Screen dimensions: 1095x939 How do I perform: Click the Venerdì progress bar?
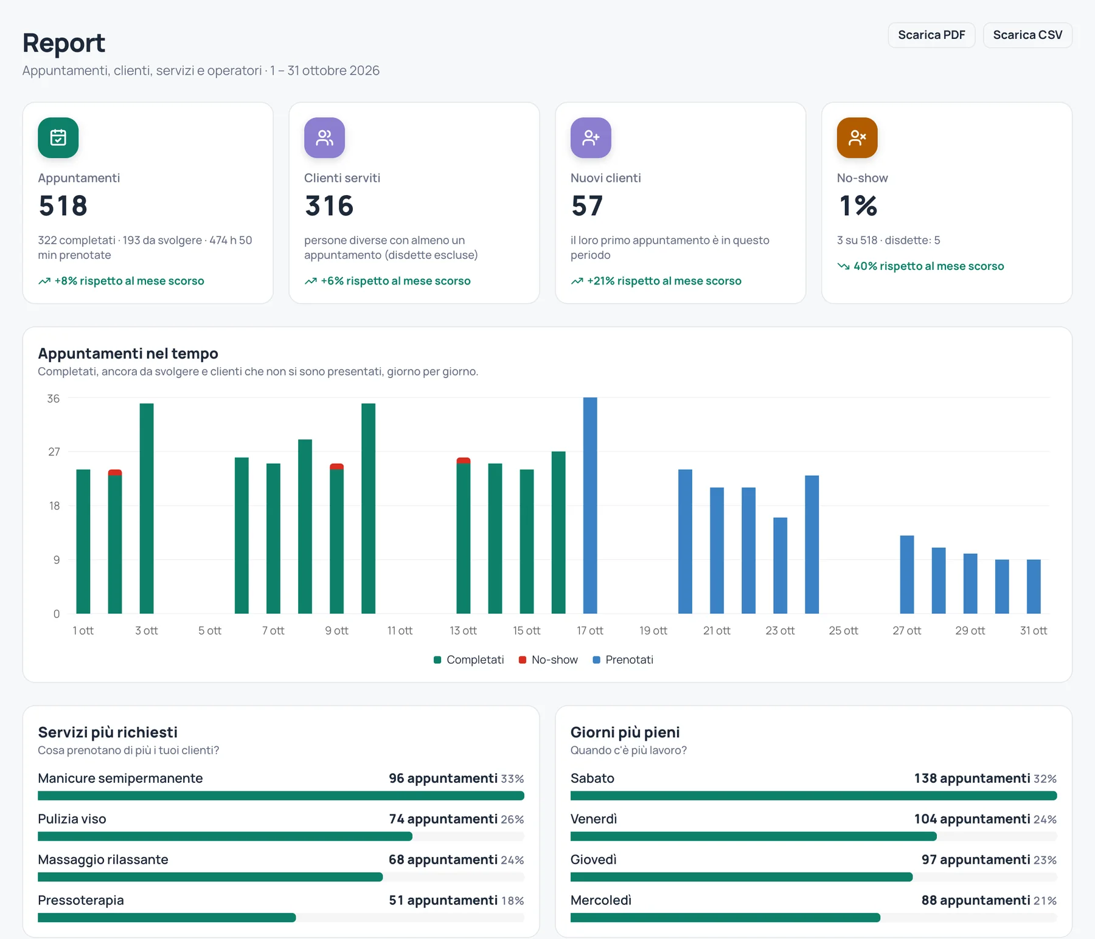click(813, 836)
